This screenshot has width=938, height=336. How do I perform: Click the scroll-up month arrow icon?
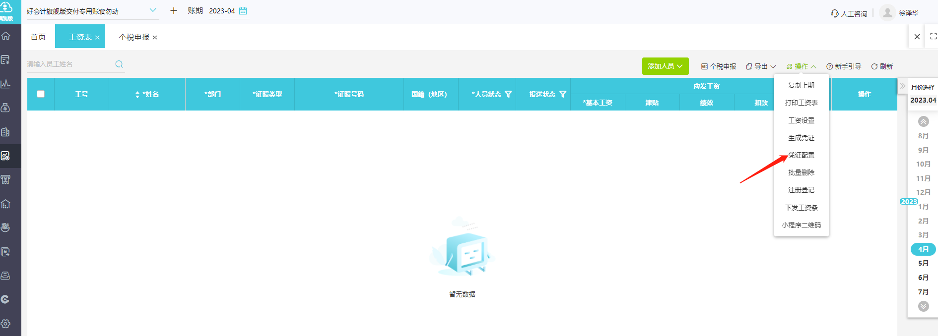pos(924,121)
